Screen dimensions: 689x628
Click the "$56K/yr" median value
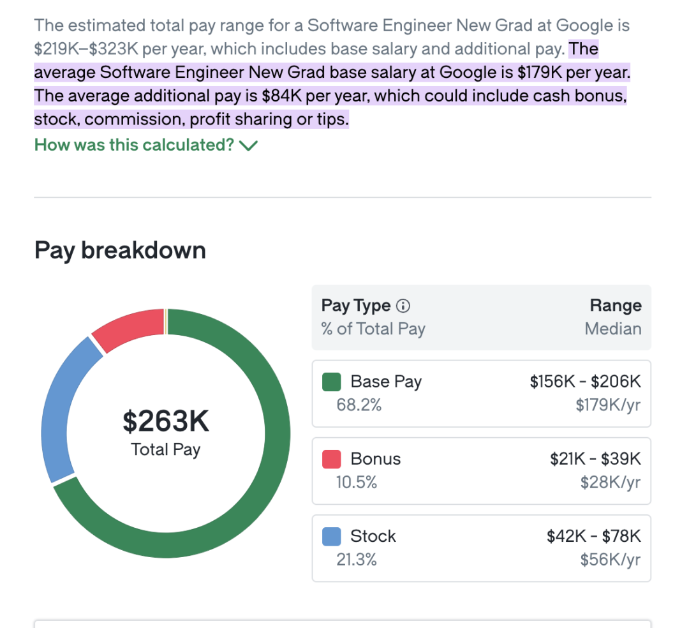point(611,560)
